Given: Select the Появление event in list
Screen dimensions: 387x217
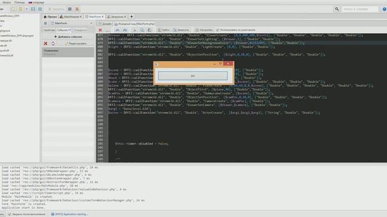Looking at the screenshot, I should pyautogui.click(x=68, y=52).
